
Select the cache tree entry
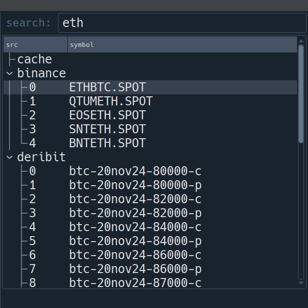coord(34,59)
